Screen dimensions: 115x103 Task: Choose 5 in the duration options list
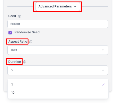pyautogui.click(x=58, y=84)
